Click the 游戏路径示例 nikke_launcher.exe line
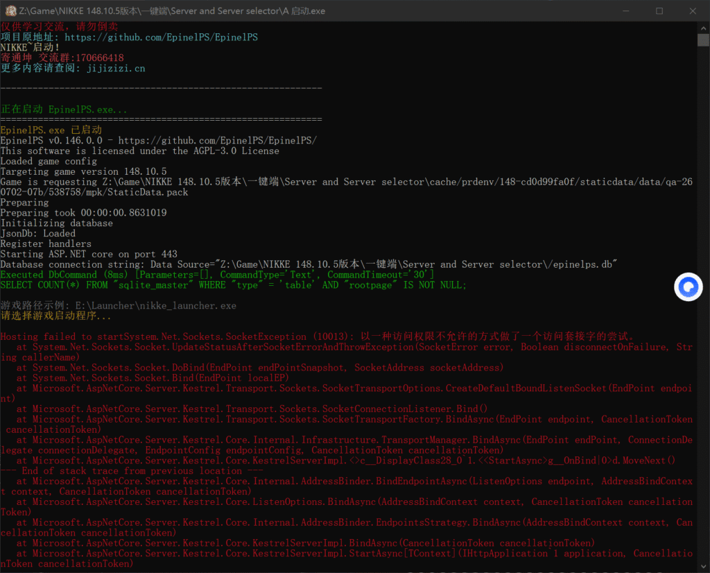 coord(118,305)
